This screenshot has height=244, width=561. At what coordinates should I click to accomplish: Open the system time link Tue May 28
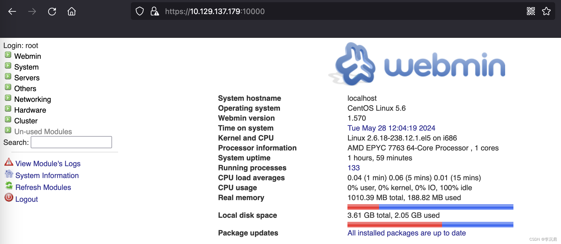391,128
